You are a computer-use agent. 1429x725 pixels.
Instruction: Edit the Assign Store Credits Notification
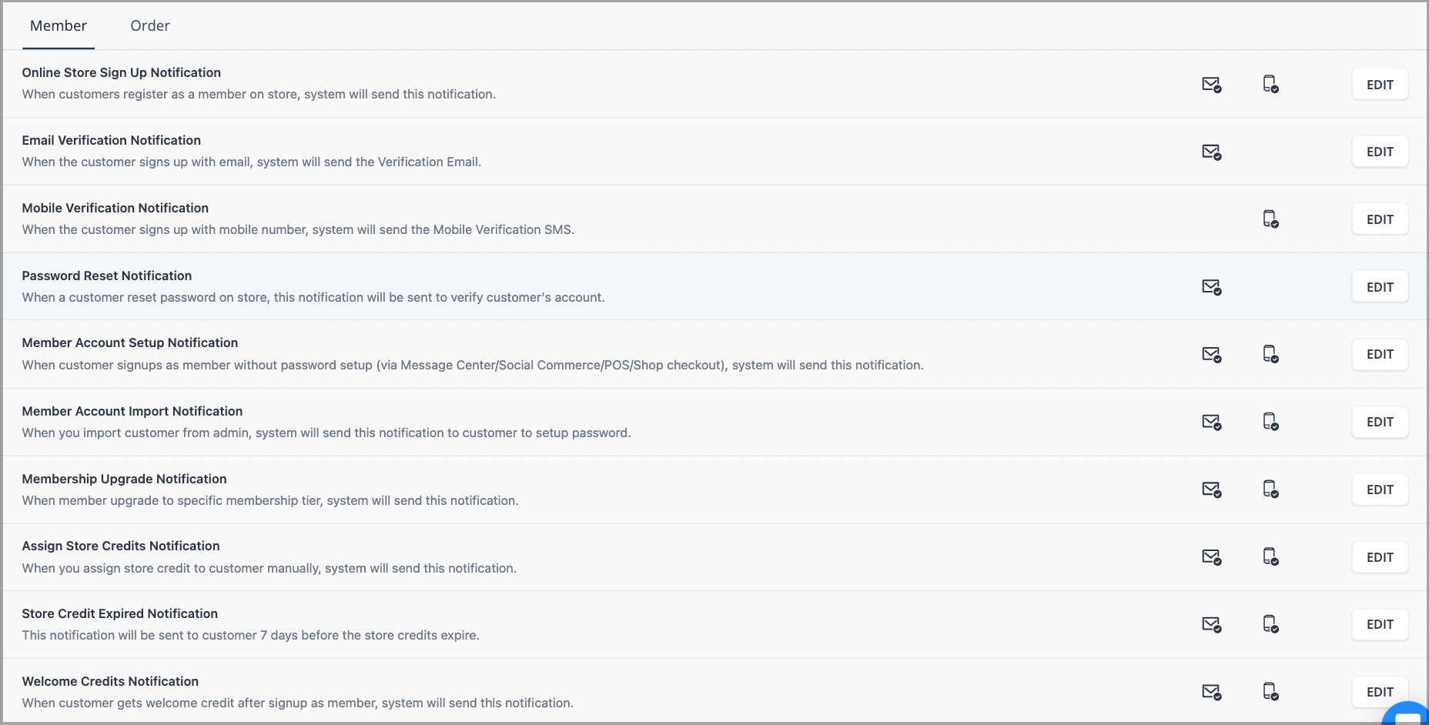tap(1380, 557)
